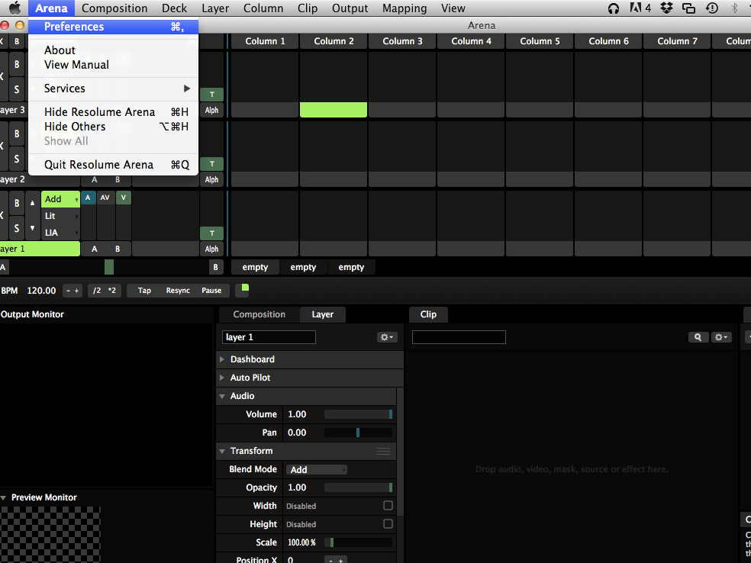The height and width of the screenshot is (563, 751).
Task: Open the Clip panel gear menu
Action: 720,337
